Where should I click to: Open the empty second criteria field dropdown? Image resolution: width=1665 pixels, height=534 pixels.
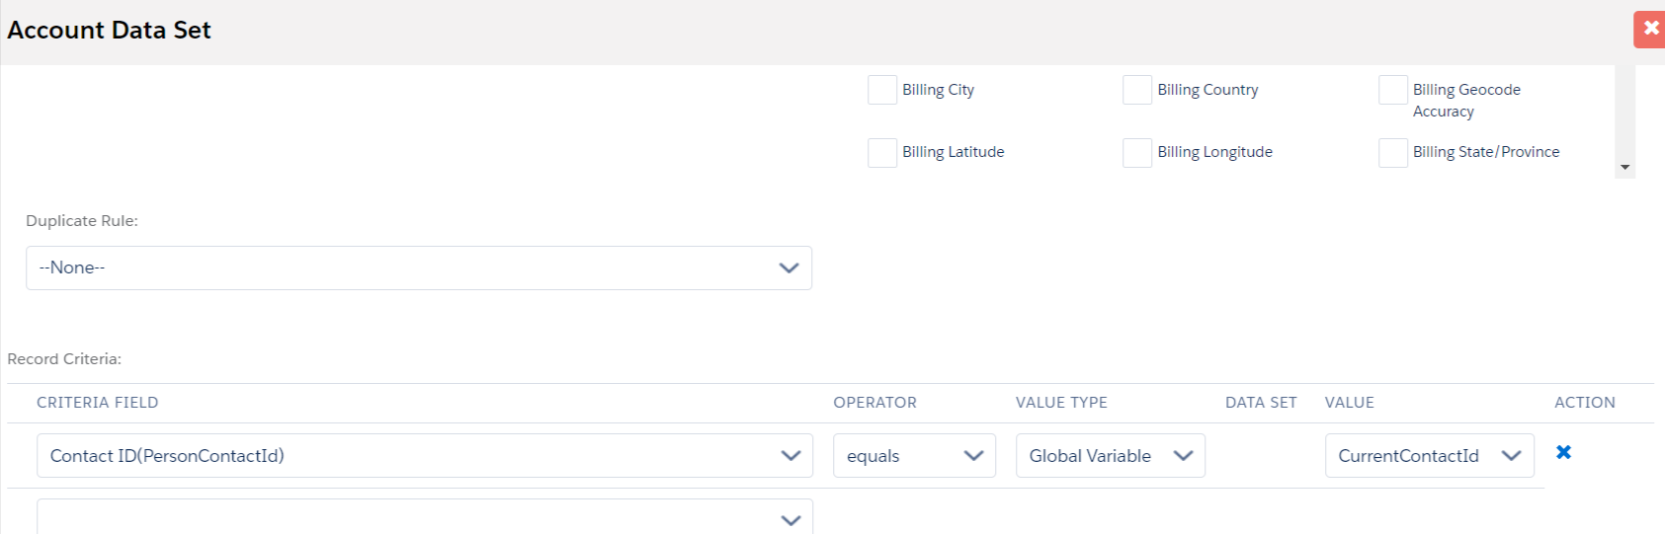click(425, 517)
